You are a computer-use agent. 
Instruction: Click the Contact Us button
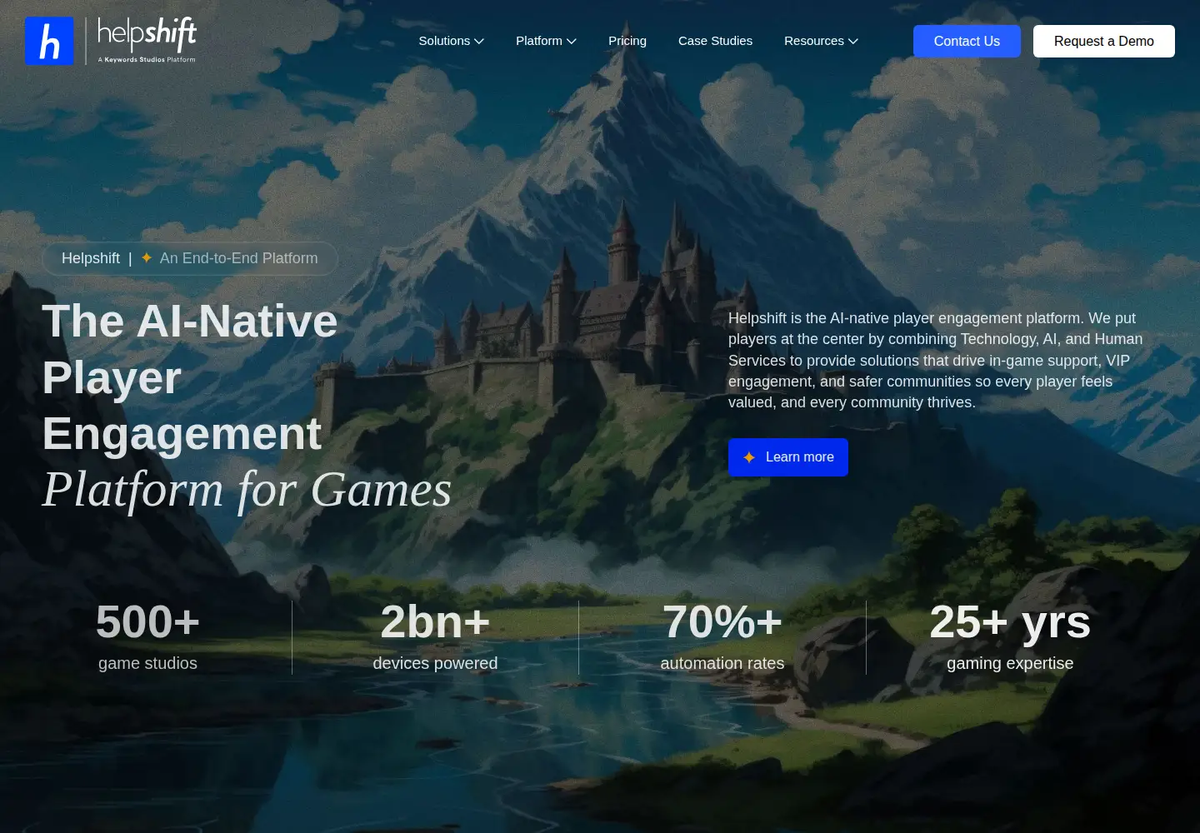[x=967, y=41]
